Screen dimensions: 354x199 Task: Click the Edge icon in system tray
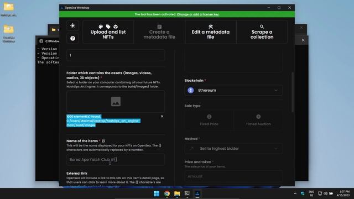coord(303,193)
